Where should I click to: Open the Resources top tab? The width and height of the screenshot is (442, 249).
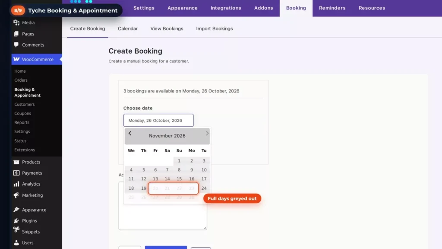pyautogui.click(x=372, y=8)
